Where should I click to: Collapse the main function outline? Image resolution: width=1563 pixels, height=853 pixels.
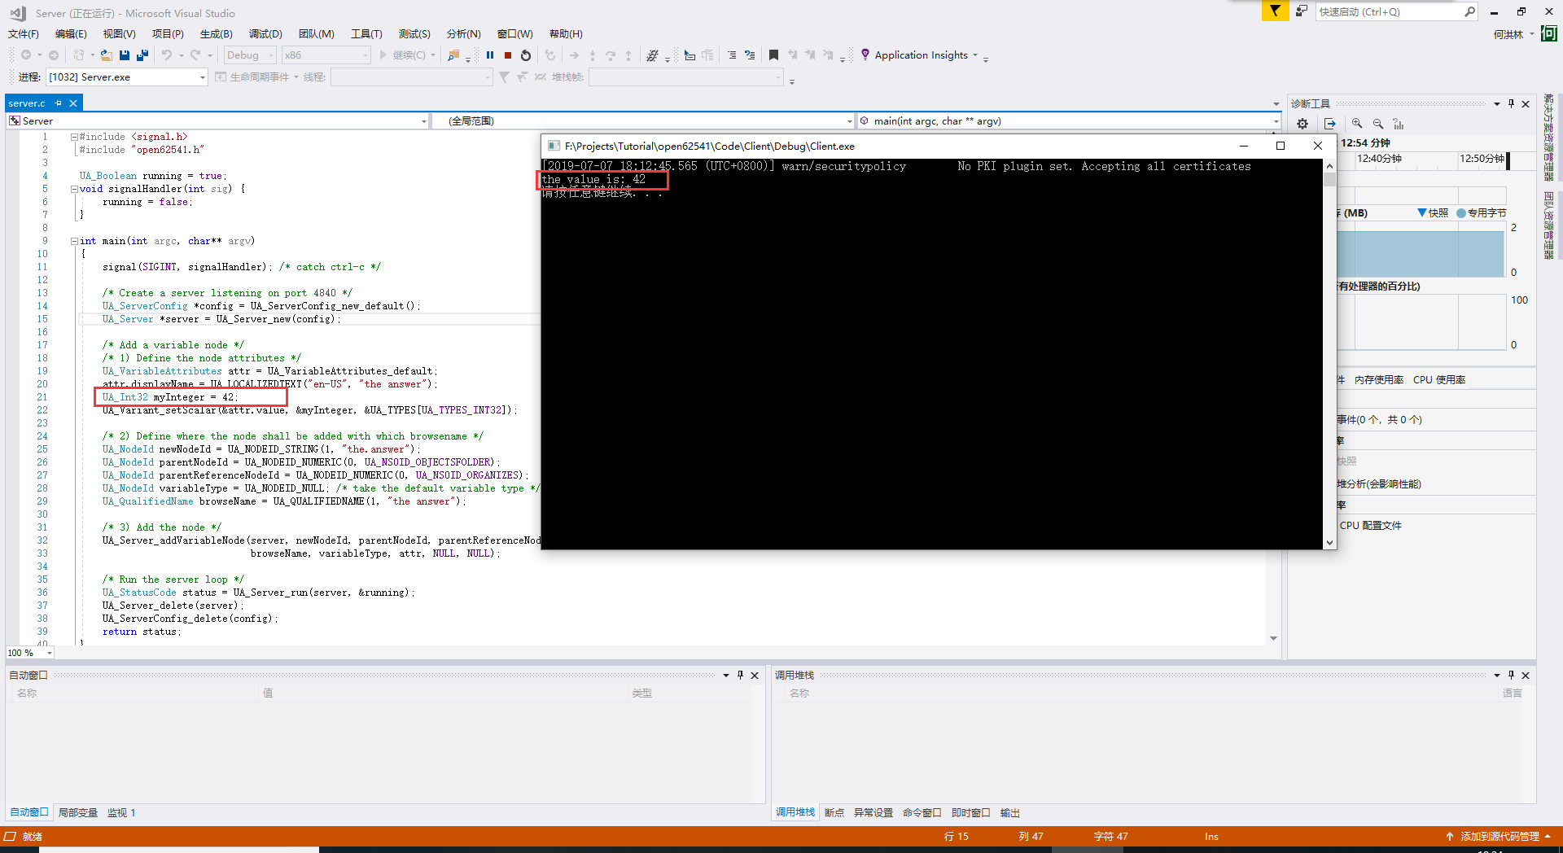74,241
